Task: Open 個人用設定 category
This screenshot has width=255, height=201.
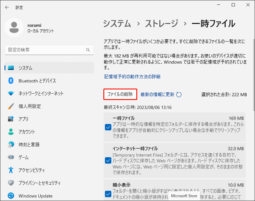Action: (x=49, y=106)
